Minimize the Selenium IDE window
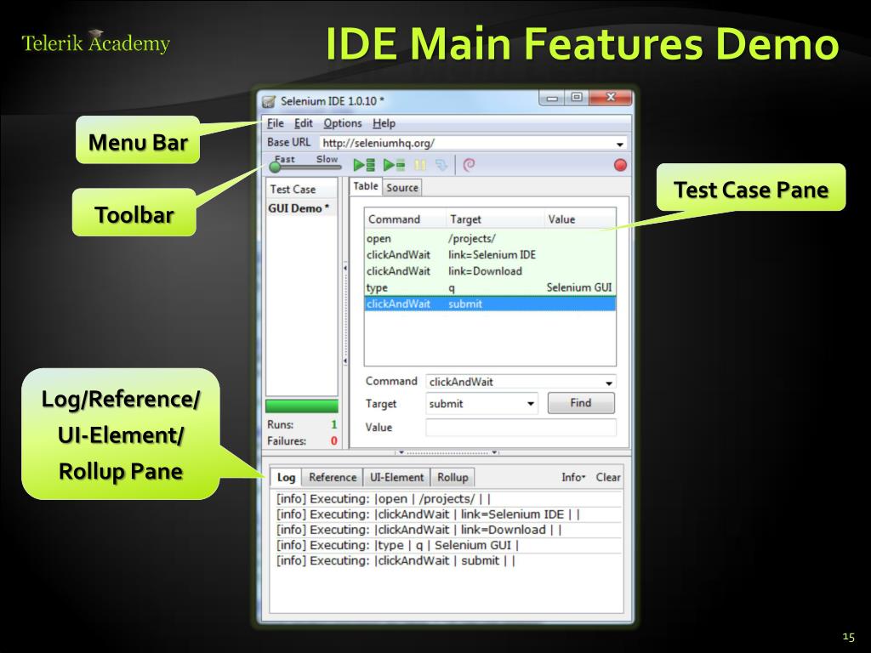 pyautogui.click(x=552, y=99)
